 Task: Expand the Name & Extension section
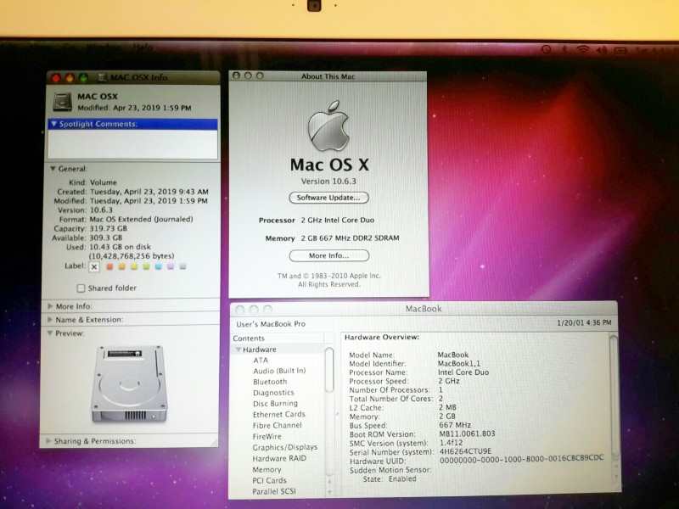pos(50,320)
